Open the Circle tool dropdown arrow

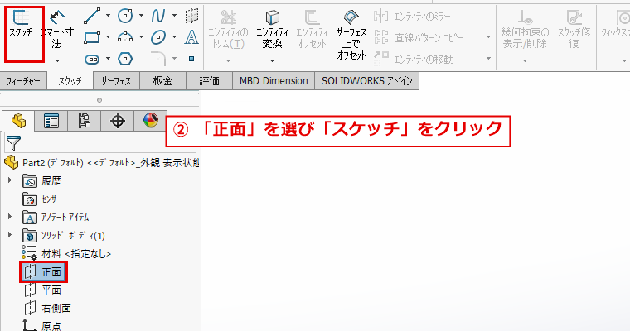coord(142,16)
